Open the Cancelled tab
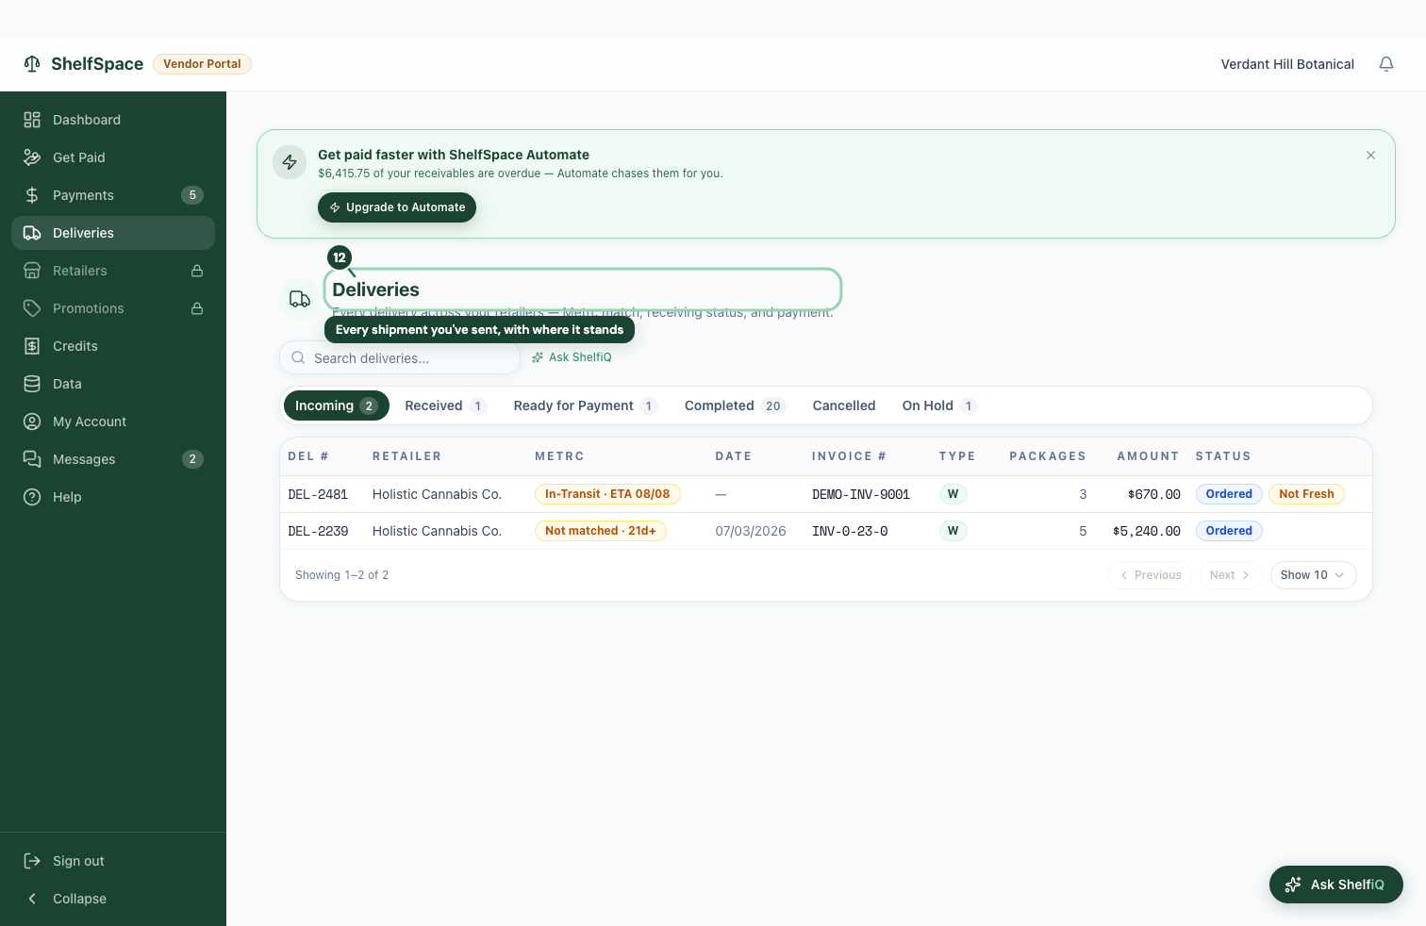This screenshot has width=1426, height=926. 844,405
